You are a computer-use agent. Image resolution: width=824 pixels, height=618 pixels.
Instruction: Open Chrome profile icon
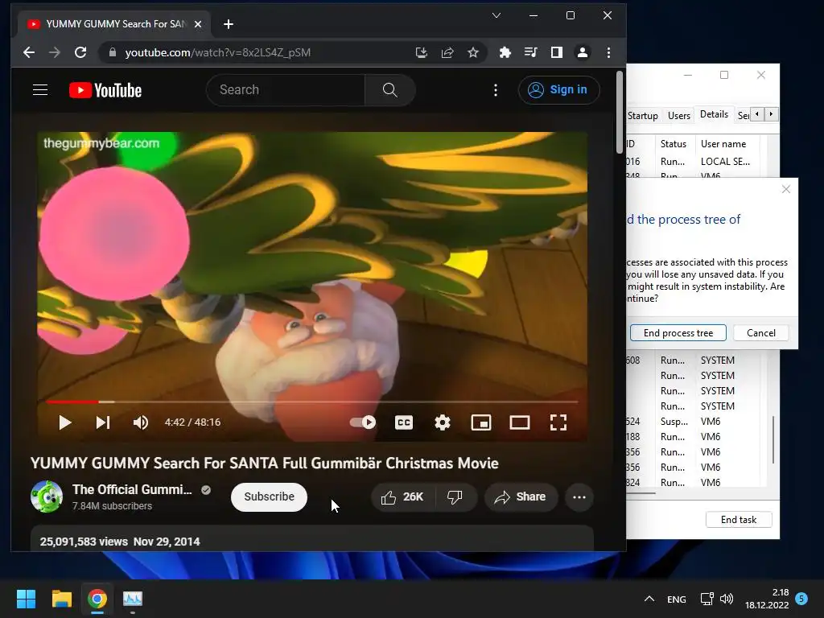(583, 52)
